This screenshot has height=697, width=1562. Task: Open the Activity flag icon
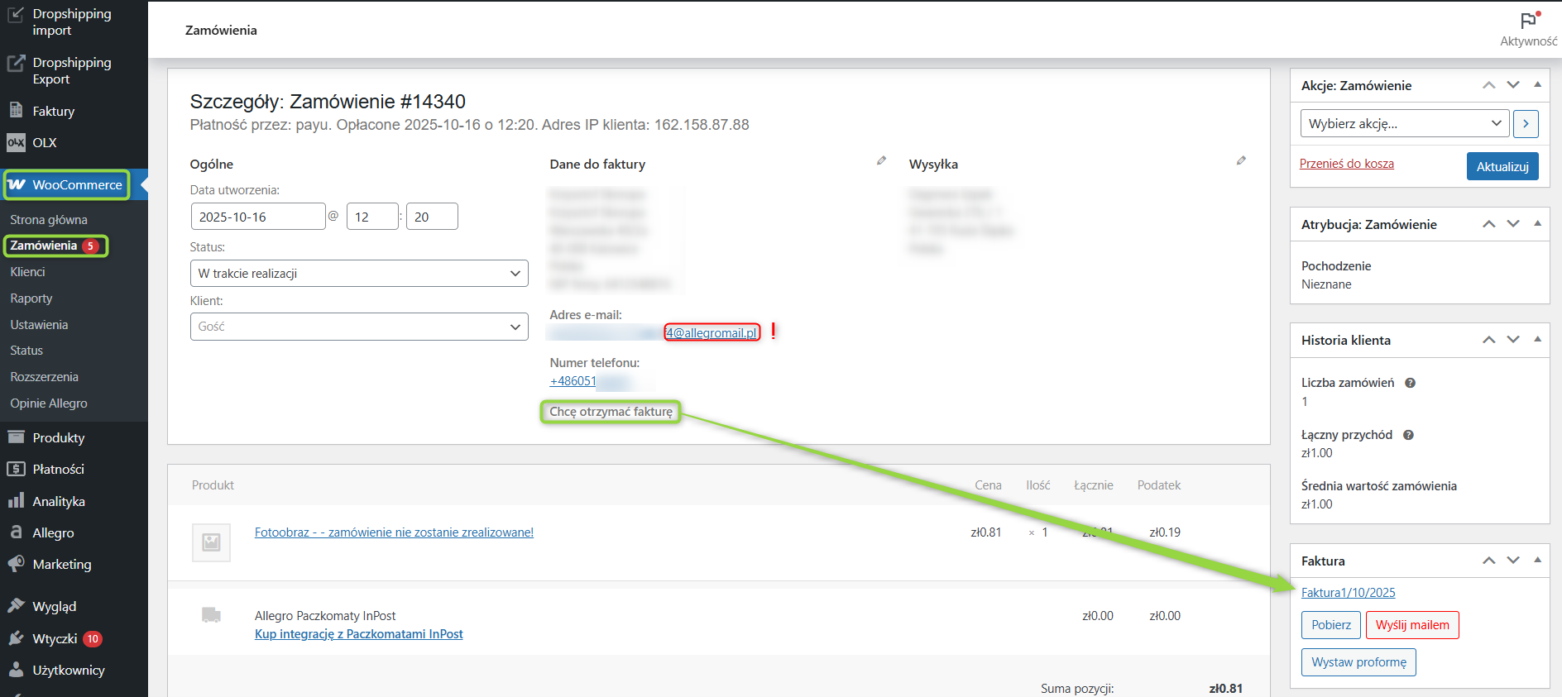[x=1528, y=21]
